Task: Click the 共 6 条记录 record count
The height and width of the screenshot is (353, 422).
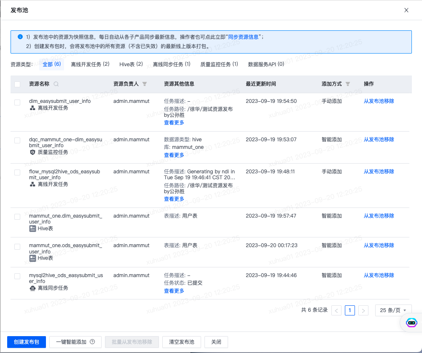Action: [x=314, y=310]
